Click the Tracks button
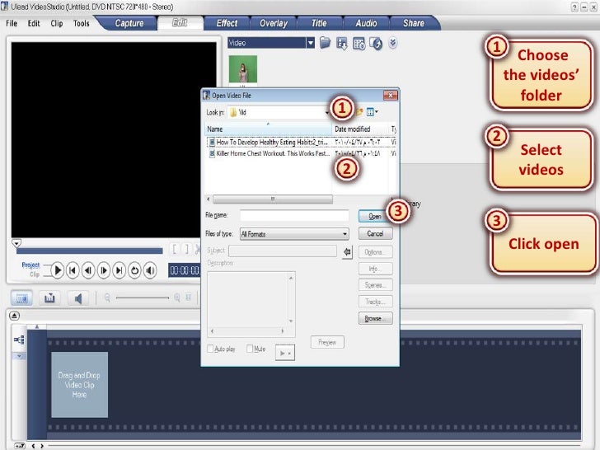 point(375,302)
